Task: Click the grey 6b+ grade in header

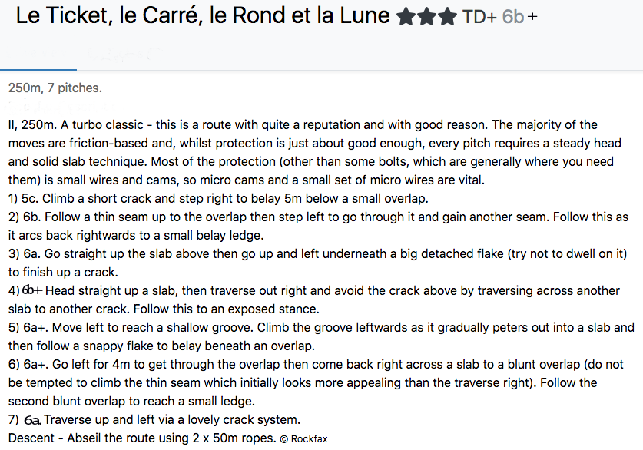Action: pos(519,17)
